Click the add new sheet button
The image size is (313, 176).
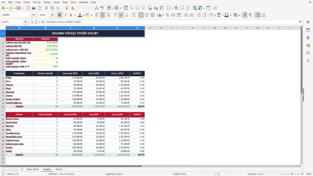(22, 169)
